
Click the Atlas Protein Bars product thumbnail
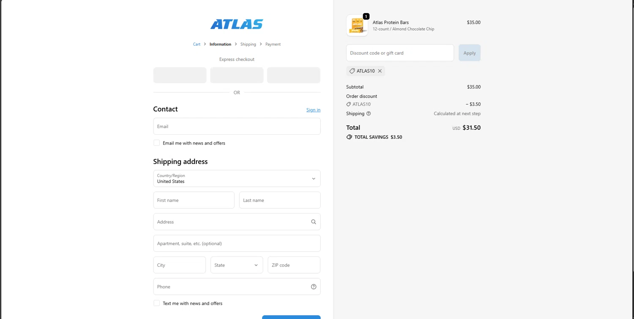[x=357, y=25]
